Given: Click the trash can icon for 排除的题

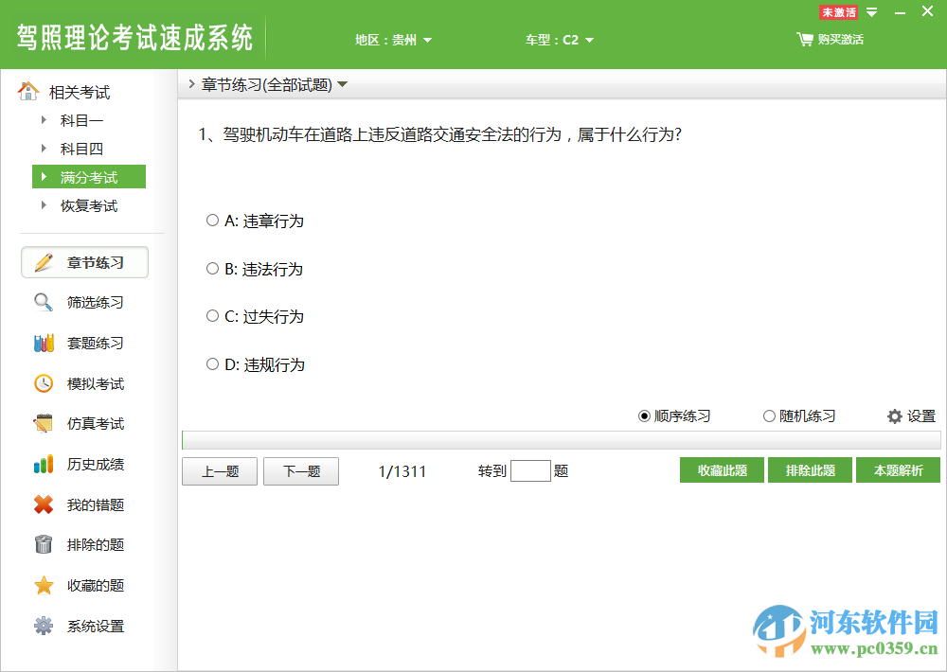Looking at the screenshot, I should pos(44,544).
